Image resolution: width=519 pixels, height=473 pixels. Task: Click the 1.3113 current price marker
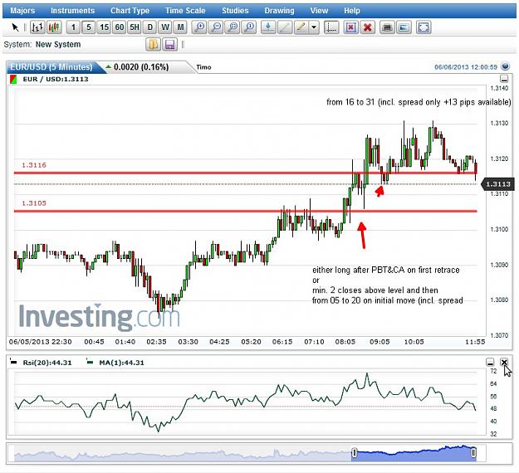pyautogui.click(x=497, y=184)
